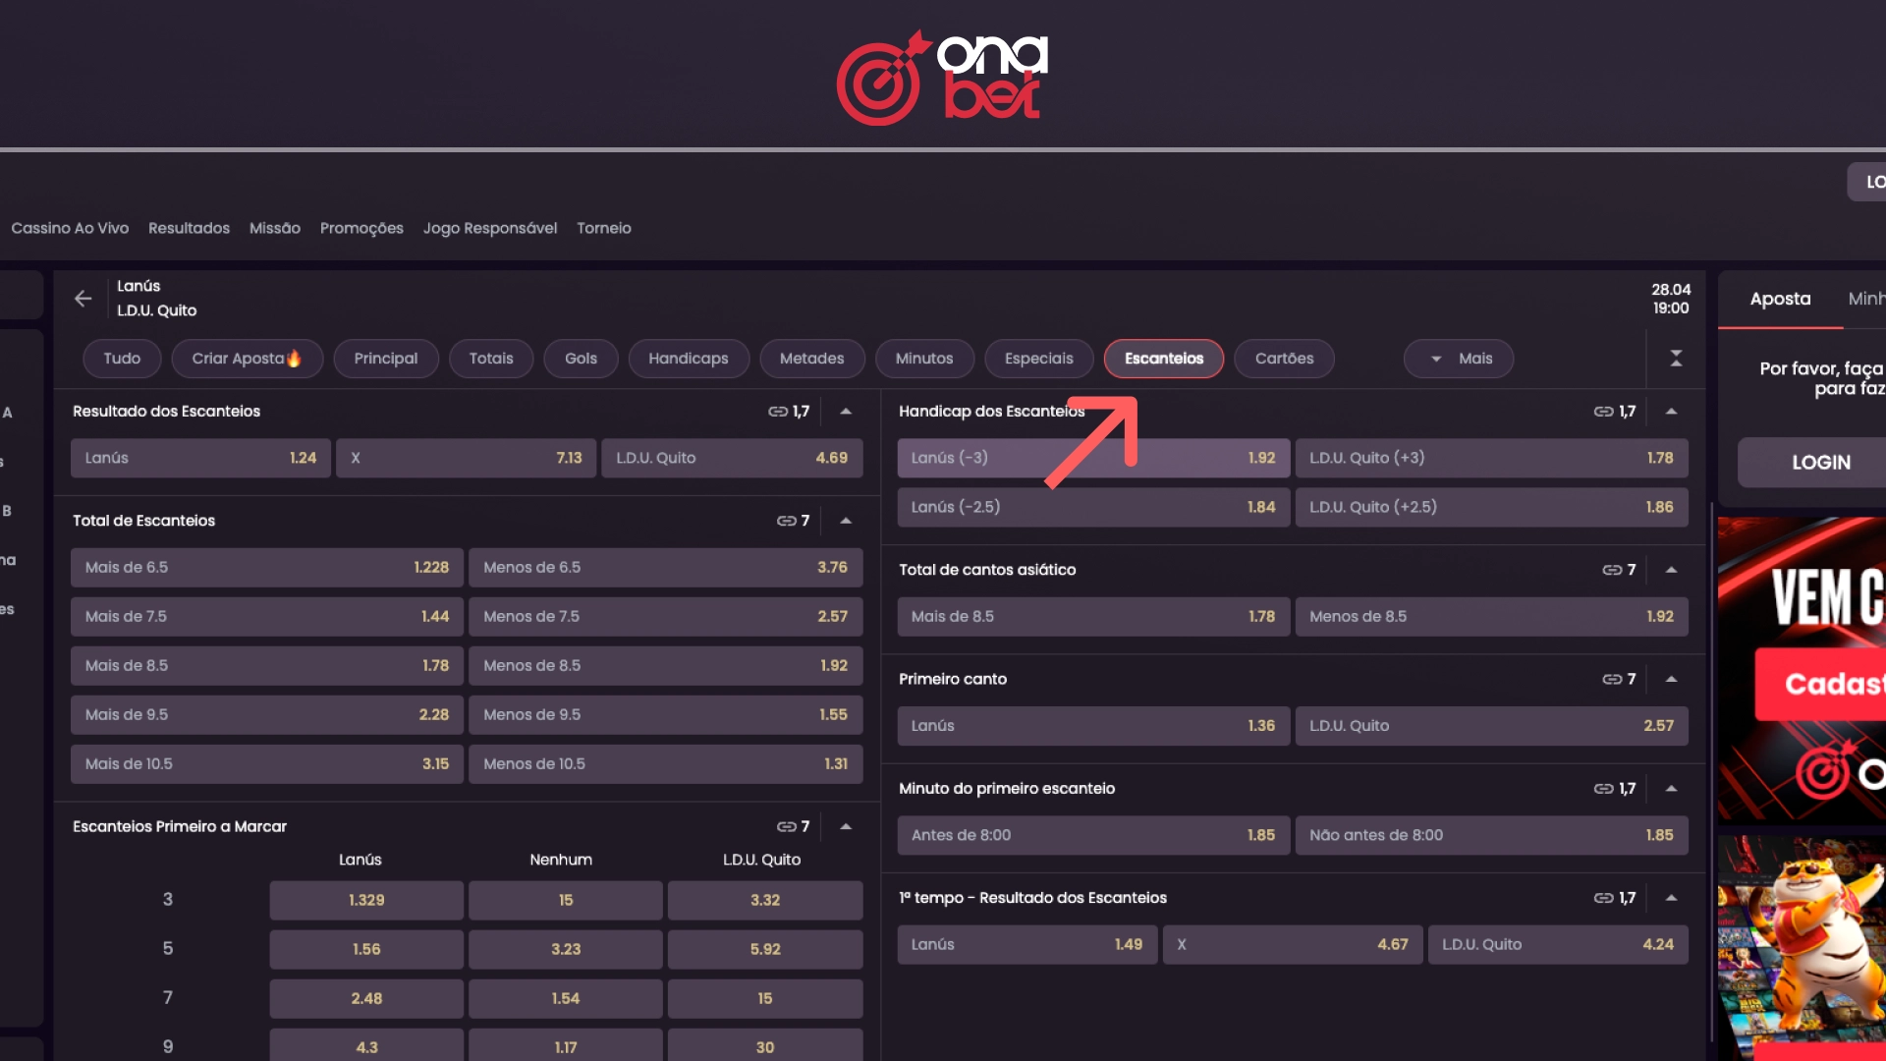Click link icon in Total de Escanteios
1886x1061 pixels.
tap(786, 521)
